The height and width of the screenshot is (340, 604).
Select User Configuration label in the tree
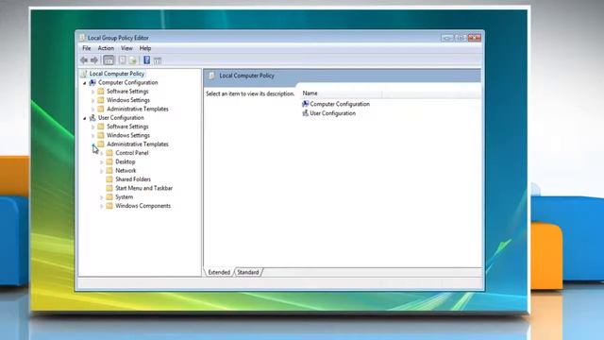coord(121,117)
